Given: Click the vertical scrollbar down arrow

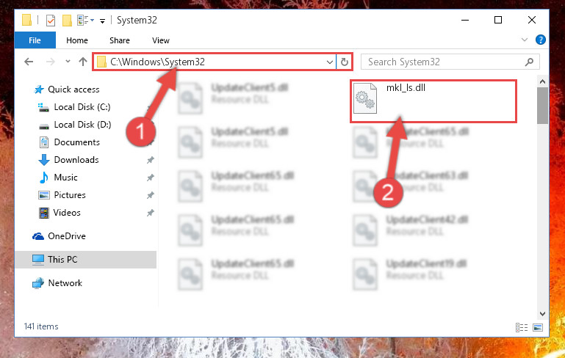Looking at the screenshot, I should (542, 314).
